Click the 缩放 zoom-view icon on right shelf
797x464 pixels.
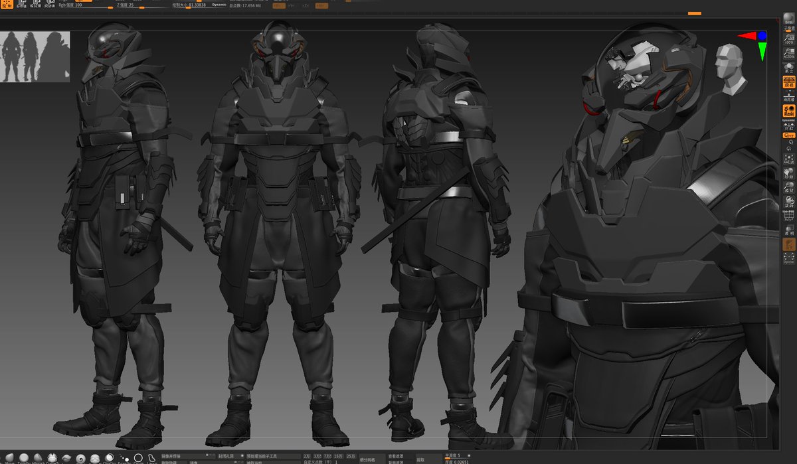click(x=788, y=187)
